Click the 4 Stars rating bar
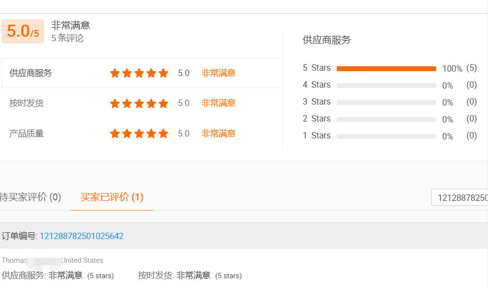The width and height of the screenshot is (488, 286). coord(386,86)
